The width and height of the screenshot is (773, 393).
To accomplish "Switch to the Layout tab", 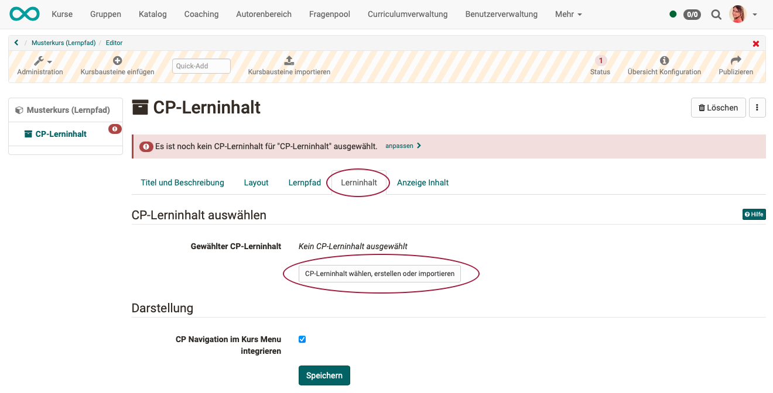I will 256,182.
